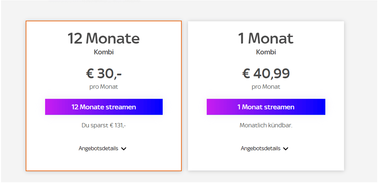Click the 12 Monate streamen button
379x183 pixels.
104,107
